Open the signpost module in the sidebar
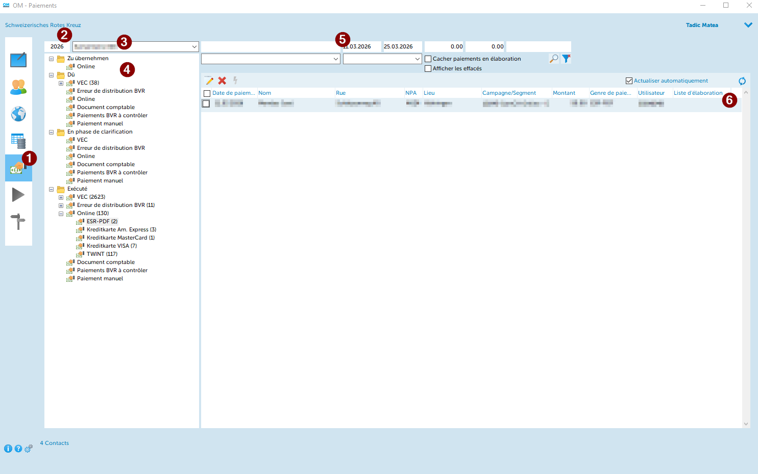Image resolution: width=758 pixels, height=474 pixels. (18, 222)
